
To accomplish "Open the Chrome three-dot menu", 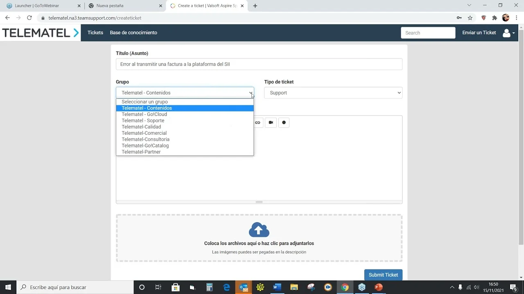I will click(517, 18).
